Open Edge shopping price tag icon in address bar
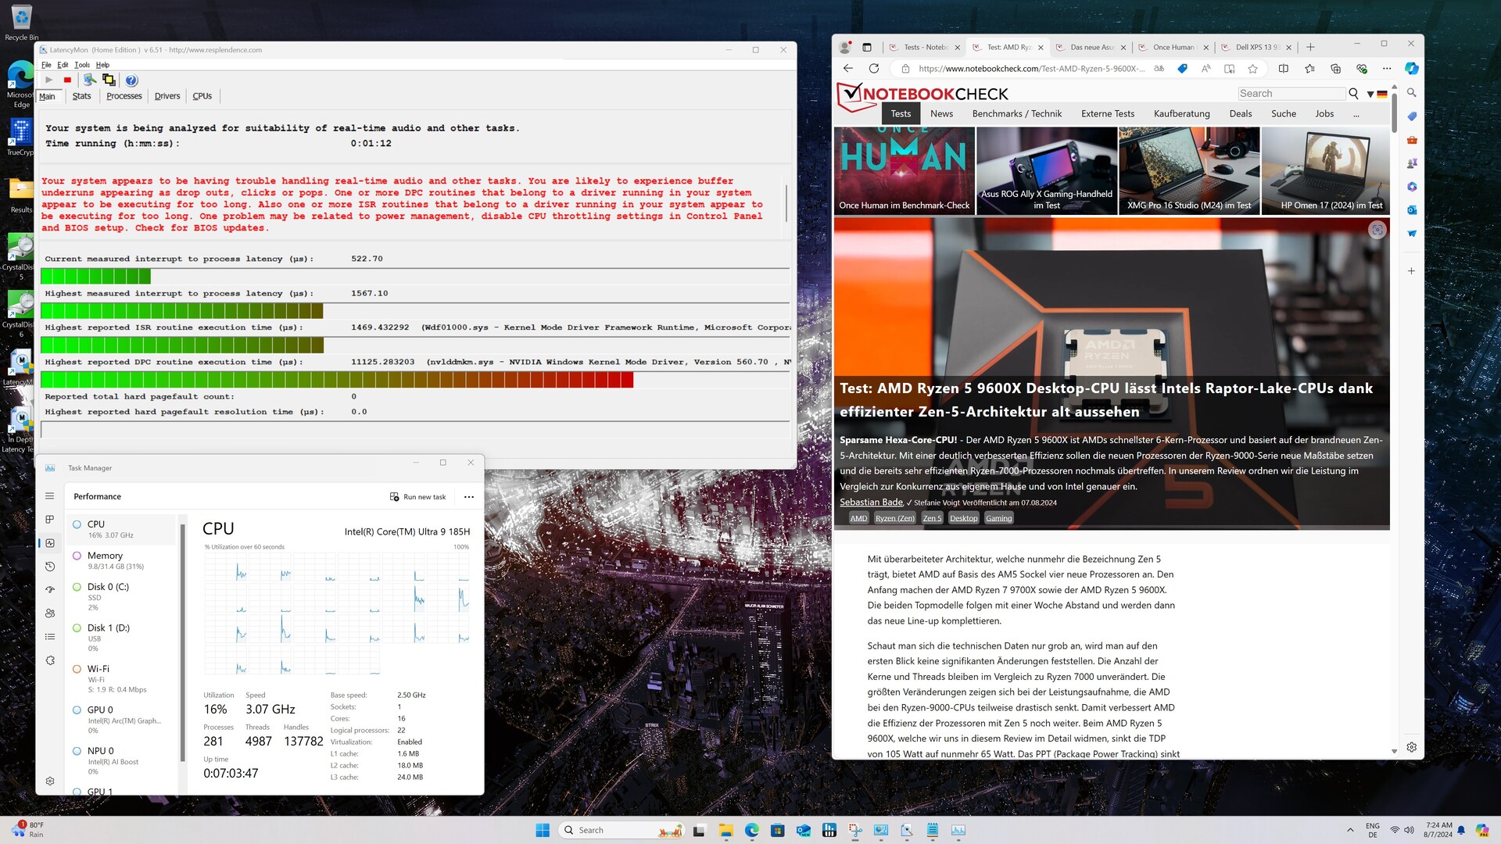This screenshot has width=1501, height=844. point(1182,69)
